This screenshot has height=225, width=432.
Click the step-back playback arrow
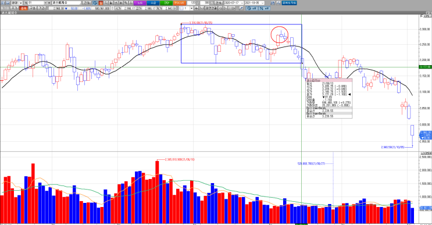pyautogui.click(x=220, y=8)
